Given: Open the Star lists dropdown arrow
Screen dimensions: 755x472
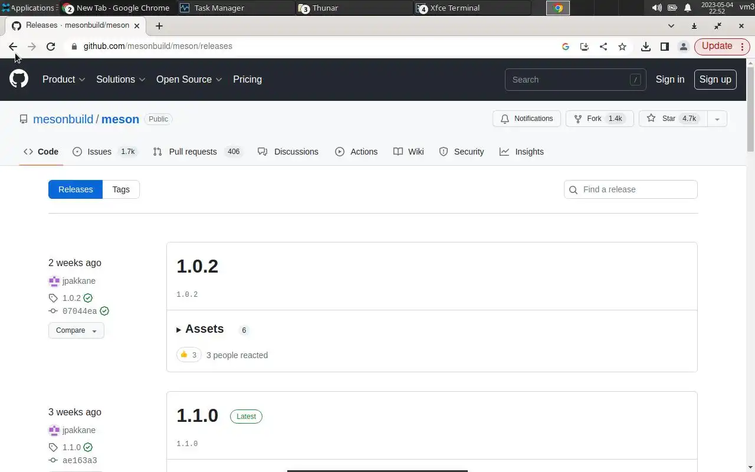Looking at the screenshot, I should tap(717, 119).
